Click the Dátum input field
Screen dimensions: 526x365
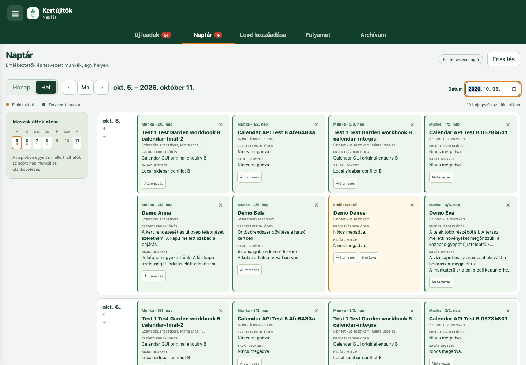click(x=492, y=89)
